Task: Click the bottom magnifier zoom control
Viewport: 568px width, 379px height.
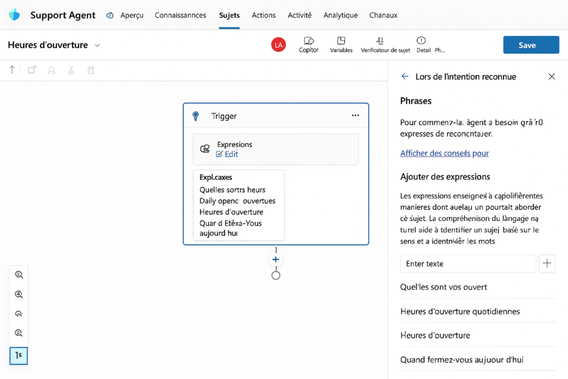Action: (19, 333)
